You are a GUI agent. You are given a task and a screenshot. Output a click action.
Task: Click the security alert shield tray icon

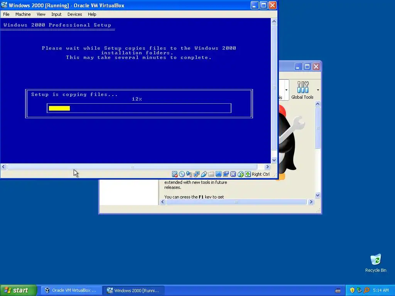click(352, 290)
